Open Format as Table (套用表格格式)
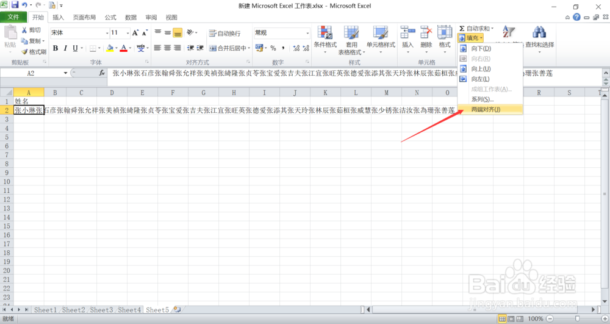The width and height of the screenshot is (610, 324). [x=351, y=40]
